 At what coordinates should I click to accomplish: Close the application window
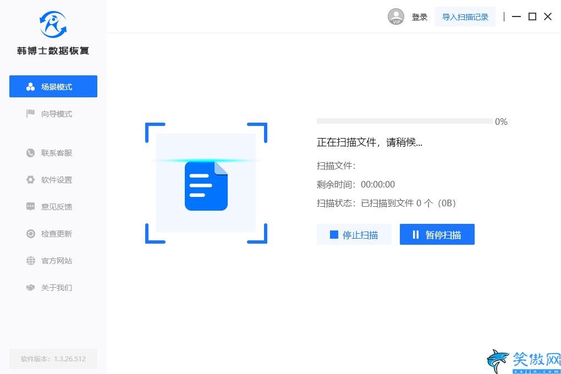(x=548, y=16)
